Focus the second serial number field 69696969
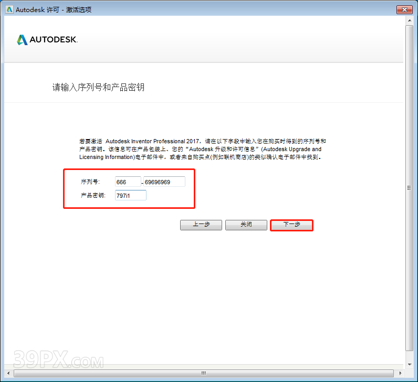418x382 pixels. 164,182
